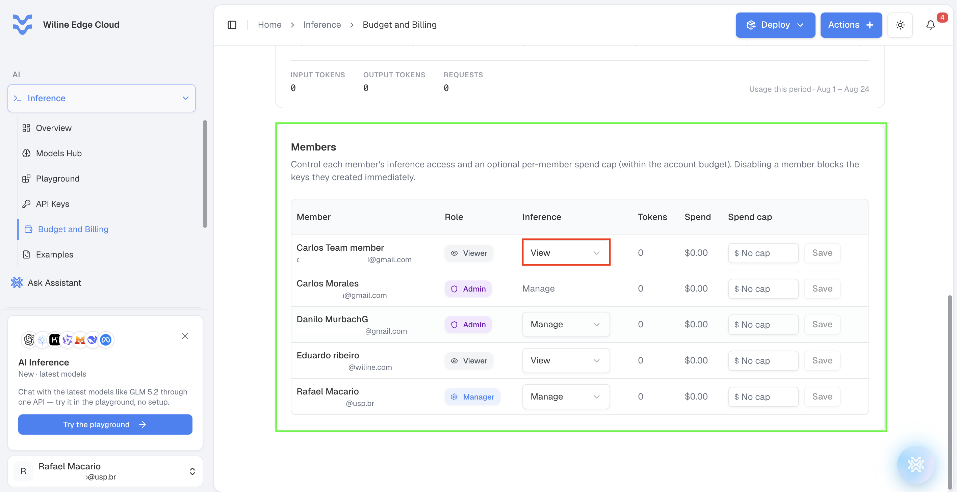Switch theme with the sun icon

click(x=900, y=25)
